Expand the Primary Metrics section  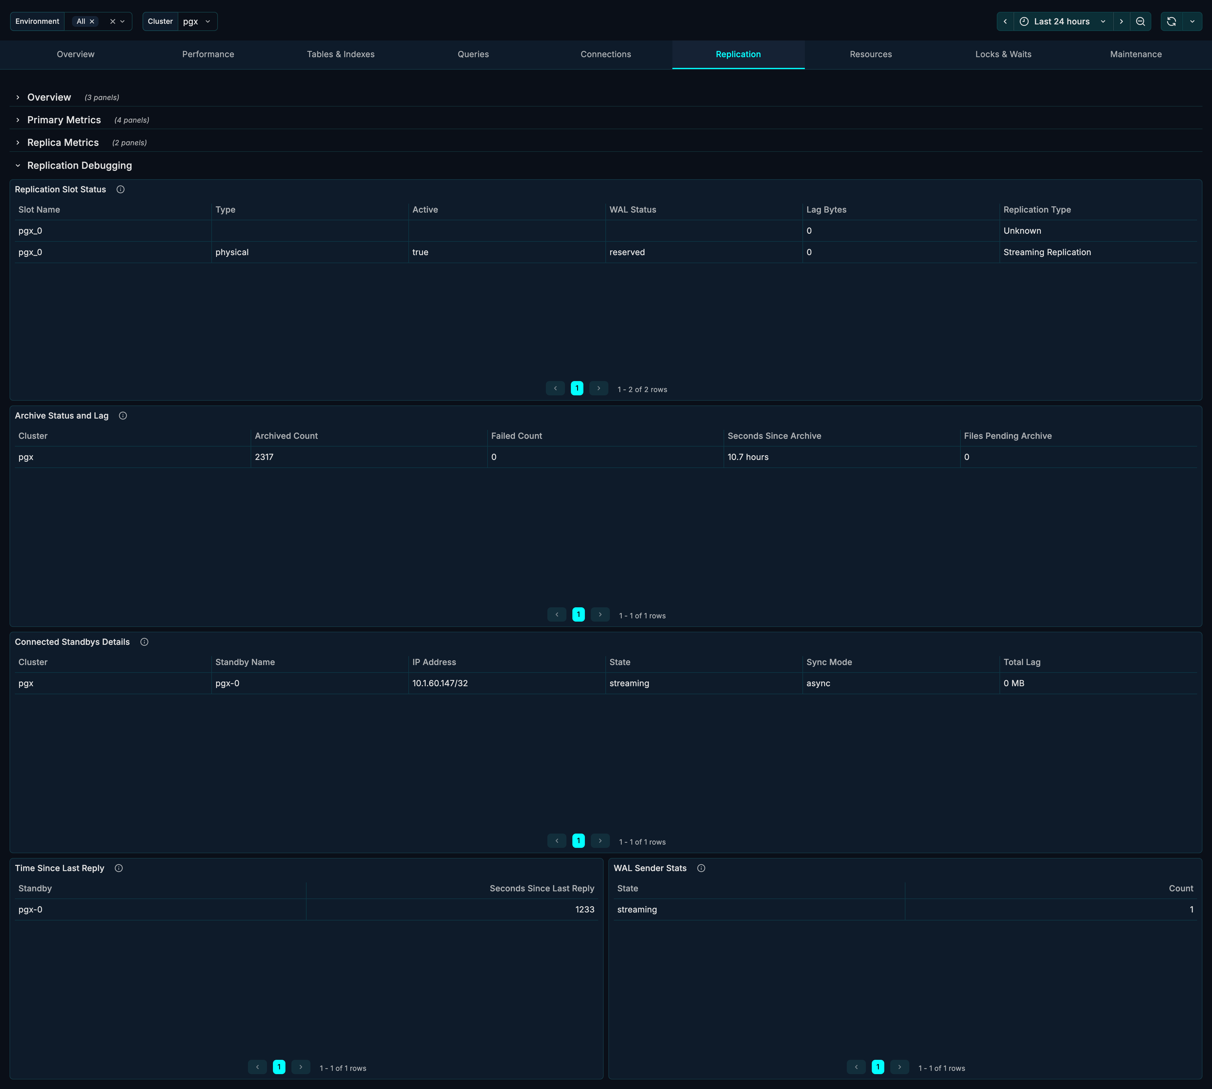click(x=64, y=120)
